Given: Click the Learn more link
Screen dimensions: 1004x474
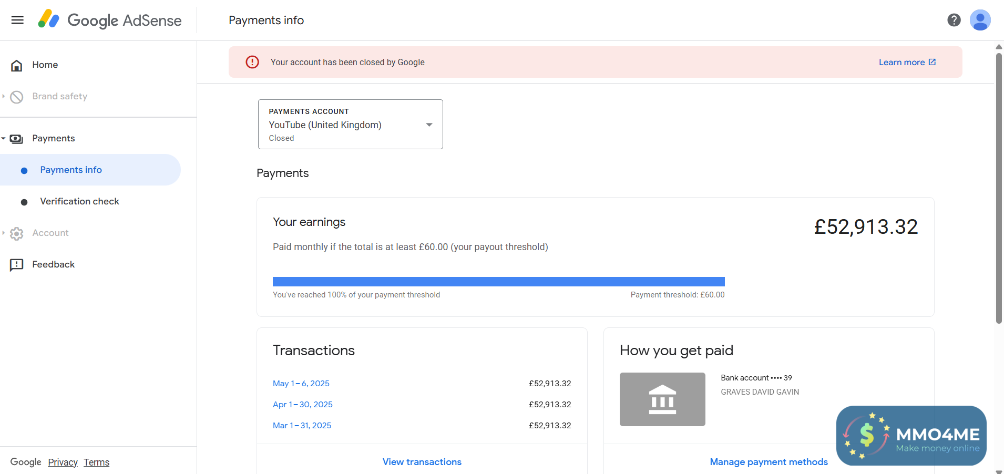Looking at the screenshot, I should tap(906, 62).
